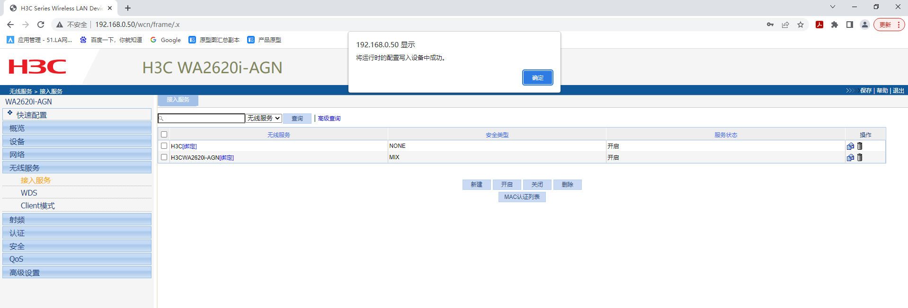Select WDS in sidebar submenu
The image size is (908, 308).
[x=29, y=193]
